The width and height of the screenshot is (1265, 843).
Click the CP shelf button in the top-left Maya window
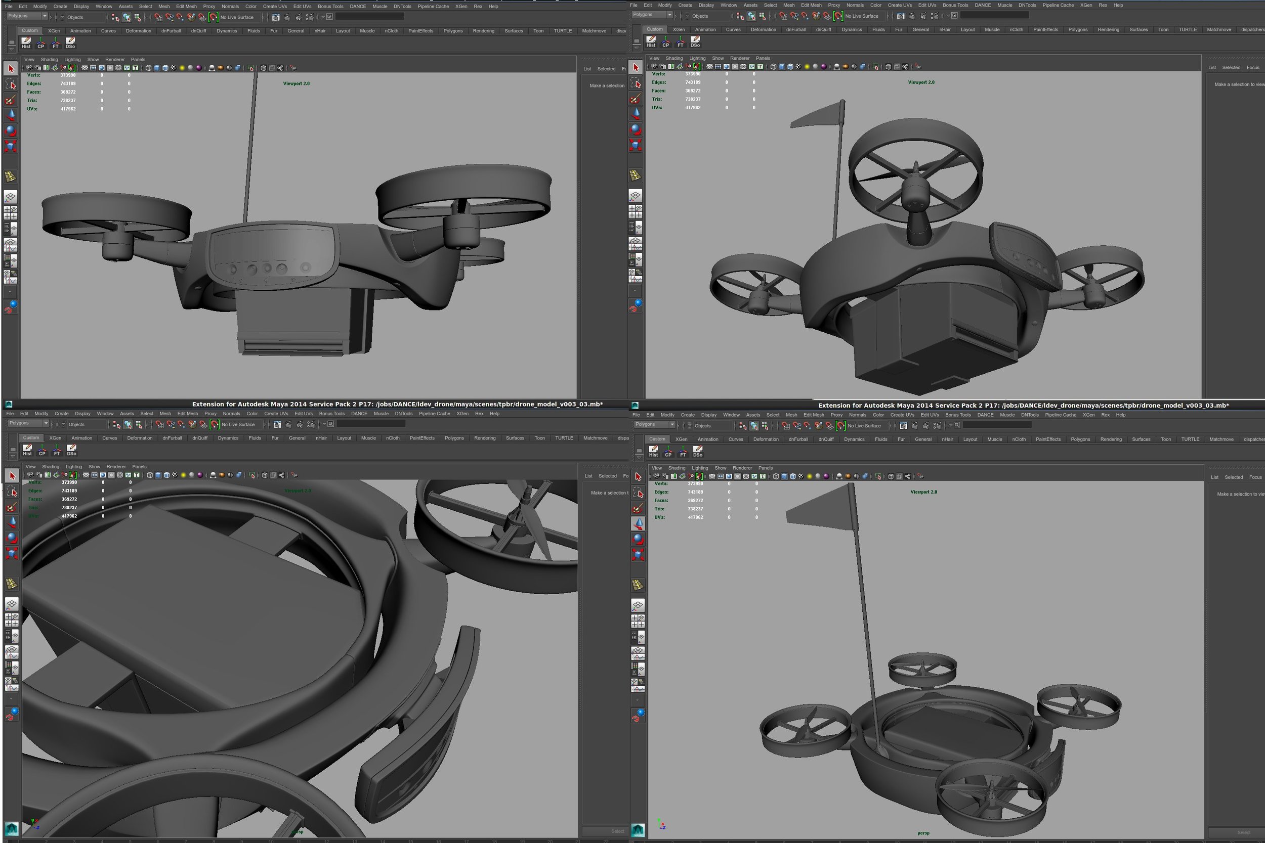coord(41,42)
